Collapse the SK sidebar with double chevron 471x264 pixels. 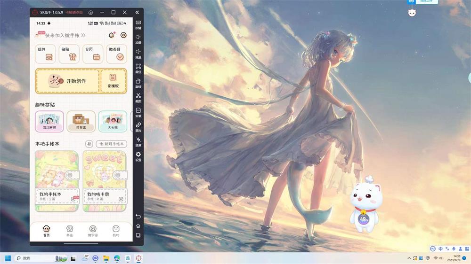click(x=137, y=12)
